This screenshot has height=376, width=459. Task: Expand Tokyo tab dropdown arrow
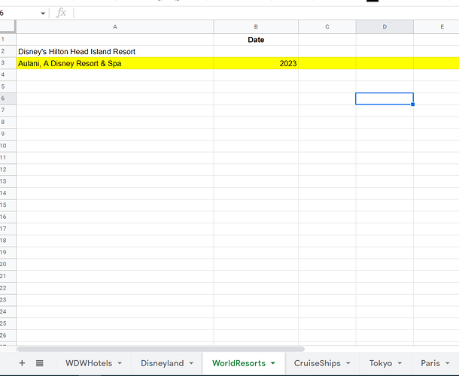coord(400,363)
